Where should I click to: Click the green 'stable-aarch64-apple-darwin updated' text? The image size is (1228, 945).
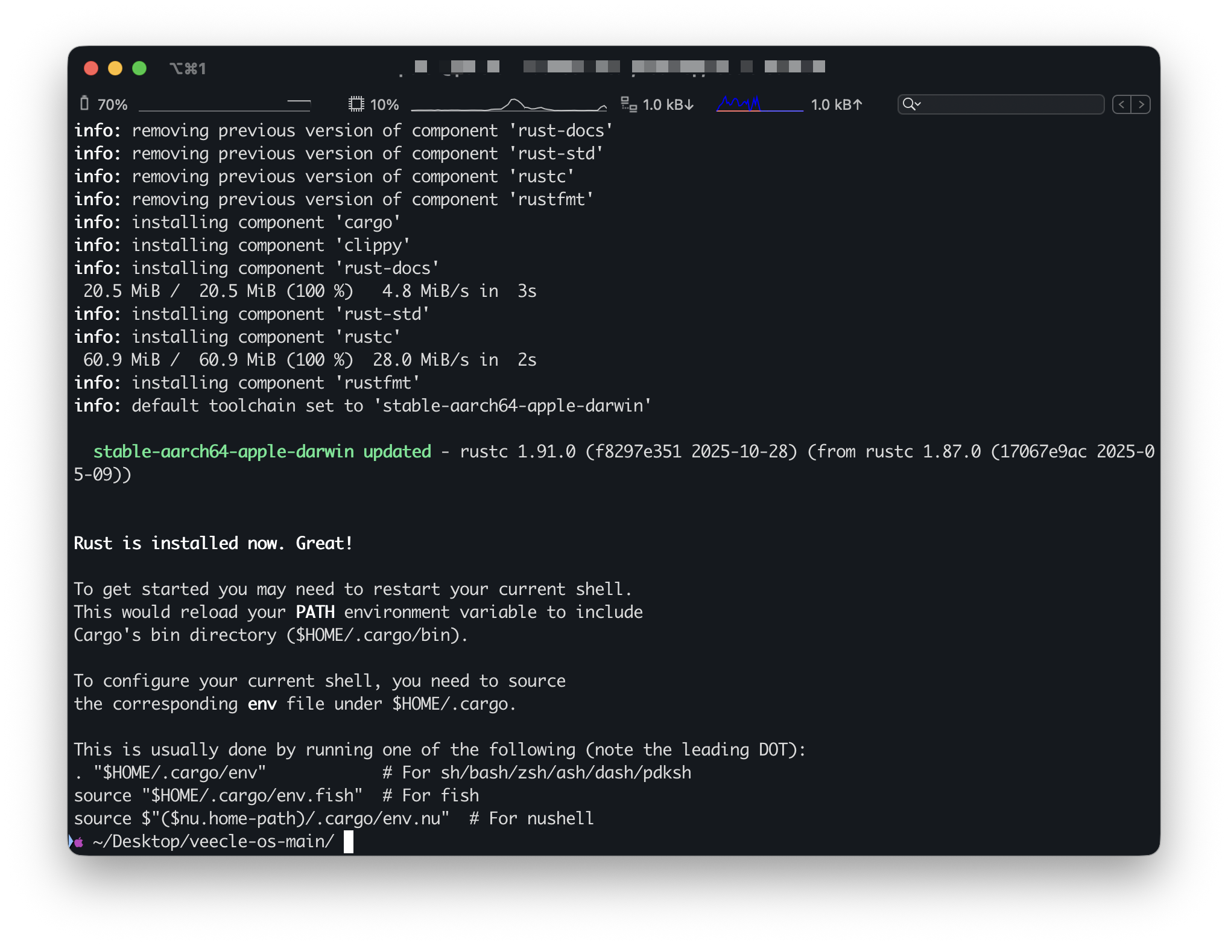(x=262, y=451)
